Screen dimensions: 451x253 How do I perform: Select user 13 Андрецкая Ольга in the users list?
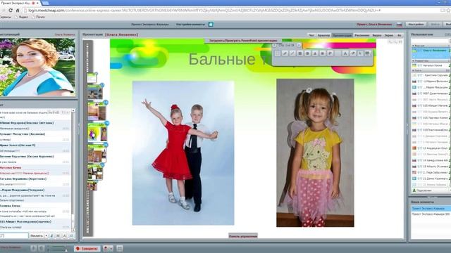431,148
